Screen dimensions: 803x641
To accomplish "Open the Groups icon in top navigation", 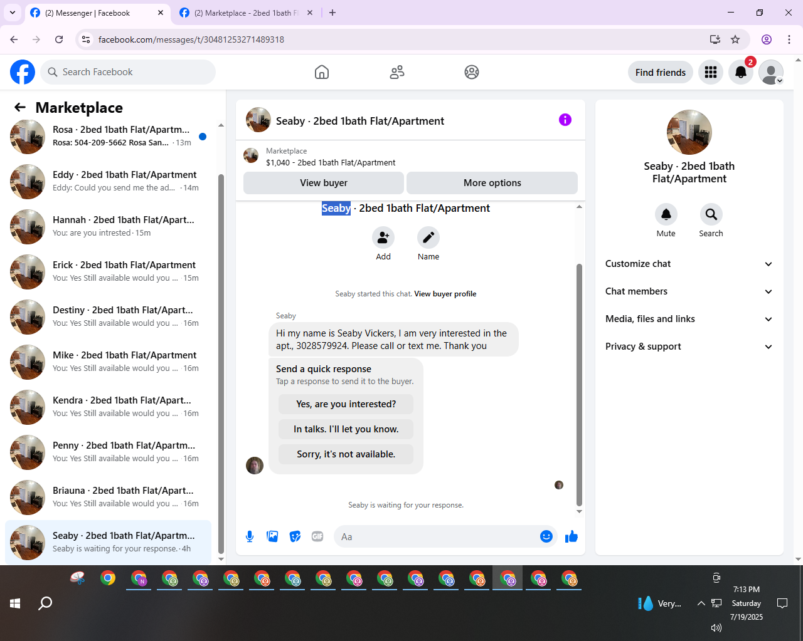I will tap(472, 72).
